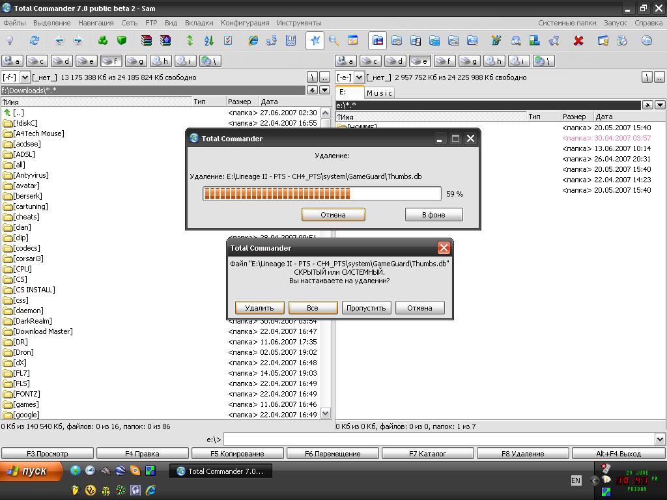This screenshot has width=667, height=500.
Task: Open left panel directory history dropdown arrow
Action: [324, 90]
